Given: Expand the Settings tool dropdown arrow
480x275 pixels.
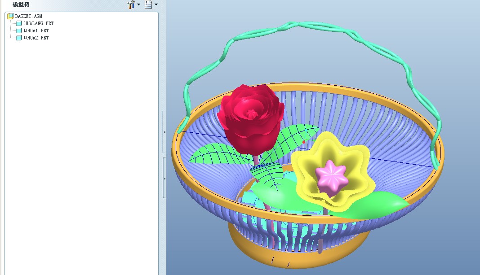Looking at the screenshot, I should [x=139, y=4].
